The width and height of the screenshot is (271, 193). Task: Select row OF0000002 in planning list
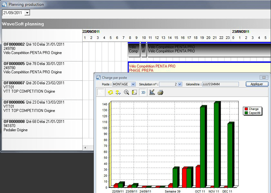coord(42,51)
